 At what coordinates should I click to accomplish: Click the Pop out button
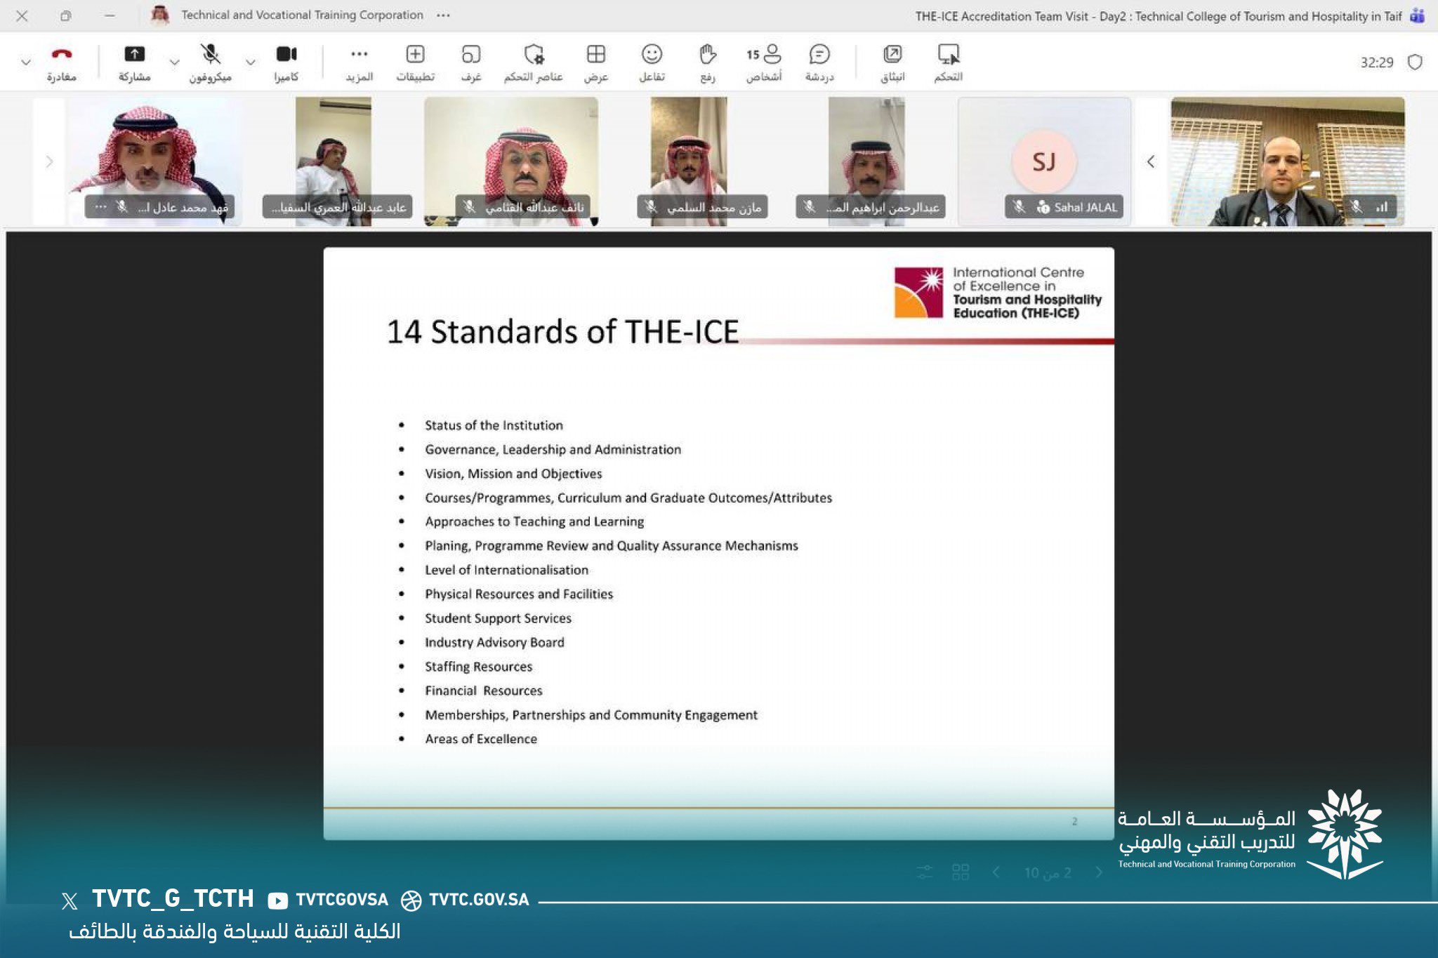click(892, 62)
